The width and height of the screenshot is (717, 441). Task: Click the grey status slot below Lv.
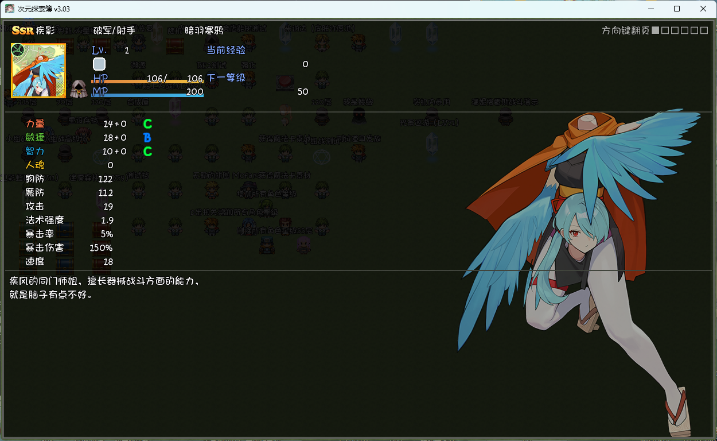pos(99,64)
